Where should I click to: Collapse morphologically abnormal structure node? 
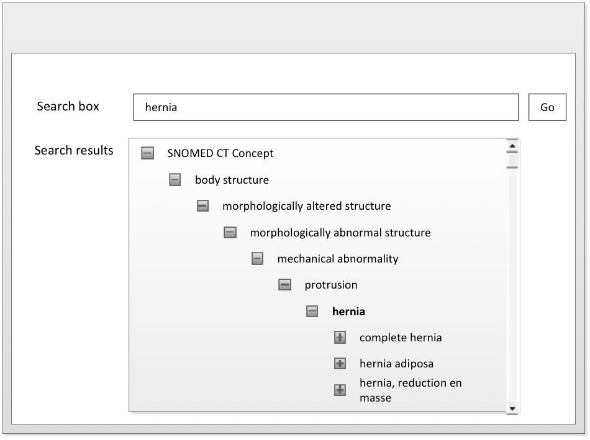coord(230,233)
